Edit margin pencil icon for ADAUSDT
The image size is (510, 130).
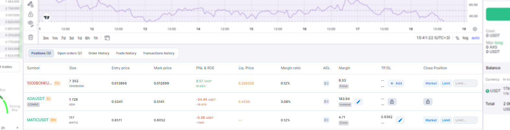[x=358, y=102]
